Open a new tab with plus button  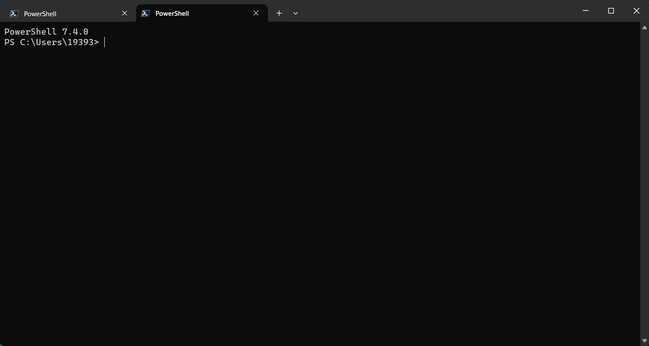click(x=279, y=13)
